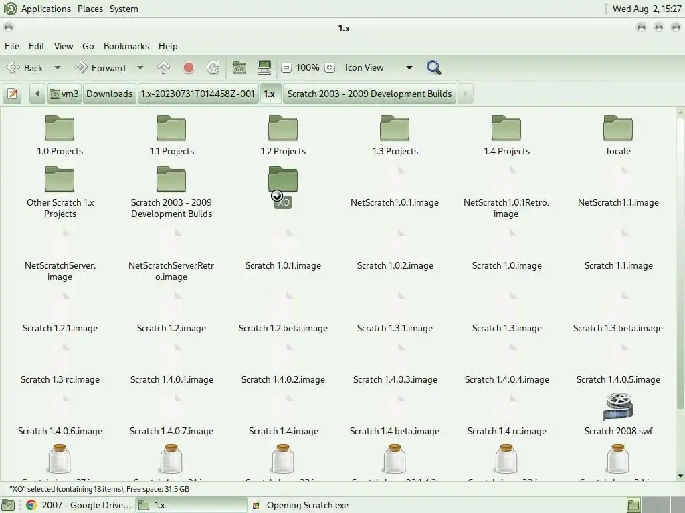
Task: Click the path bar right scroll arrow
Action: (x=466, y=94)
